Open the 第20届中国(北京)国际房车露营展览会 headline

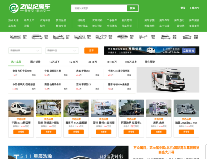[x=166, y=150]
